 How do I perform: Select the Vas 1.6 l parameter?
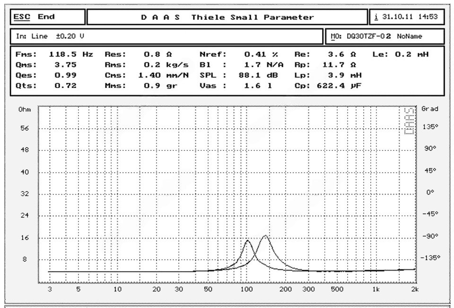(x=236, y=86)
